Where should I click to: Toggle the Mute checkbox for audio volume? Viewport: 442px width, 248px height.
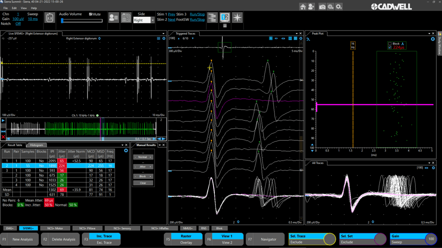[x=90, y=13]
